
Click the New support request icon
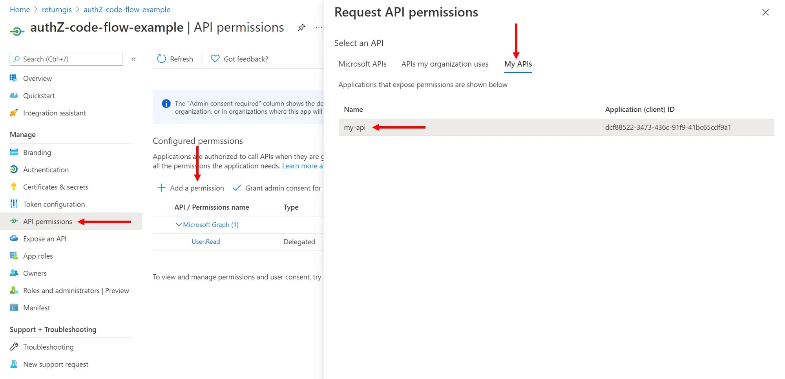click(14, 364)
